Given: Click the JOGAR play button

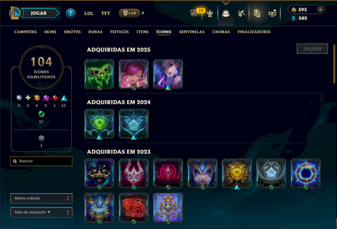Looking at the screenshot, I should click(x=39, y=13).
